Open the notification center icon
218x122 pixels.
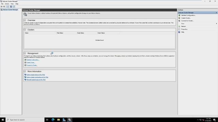214,120
